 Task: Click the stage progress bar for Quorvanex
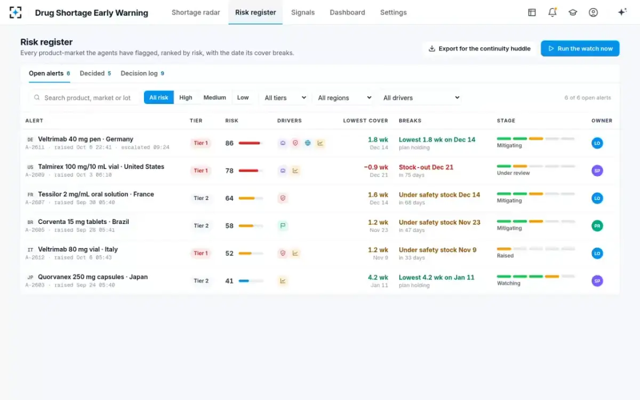[536, 276]
